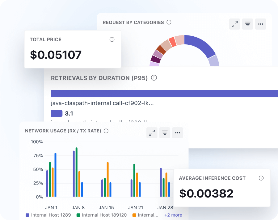
Task: Open more options menu for Network Usage
Action: (x=178, y=132)
